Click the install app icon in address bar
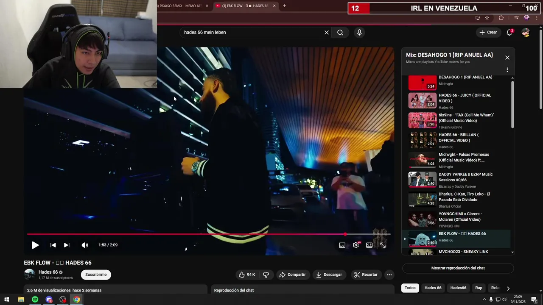Viewport: 543px width, 305px height. click(x=478, y=18)
